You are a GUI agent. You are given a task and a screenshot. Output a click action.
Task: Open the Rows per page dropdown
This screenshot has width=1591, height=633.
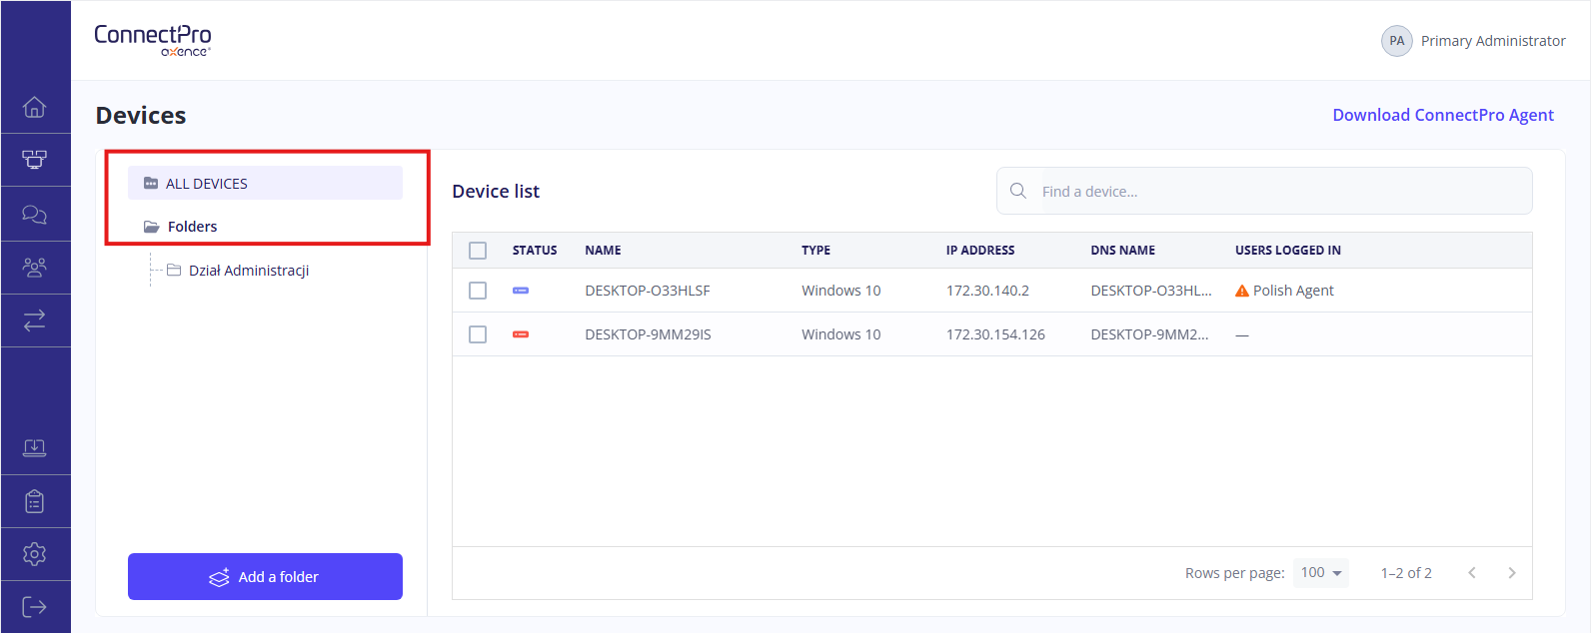(x=1320, y=573)
